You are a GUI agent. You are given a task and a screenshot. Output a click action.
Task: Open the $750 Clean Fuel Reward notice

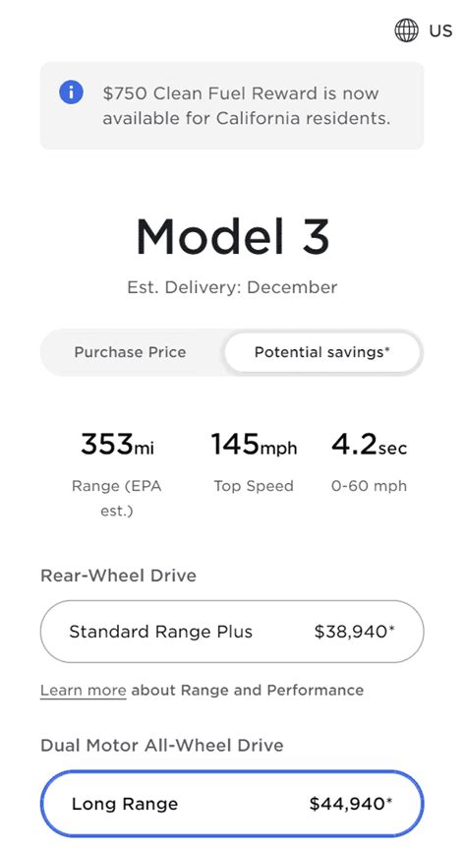[232, 105]
